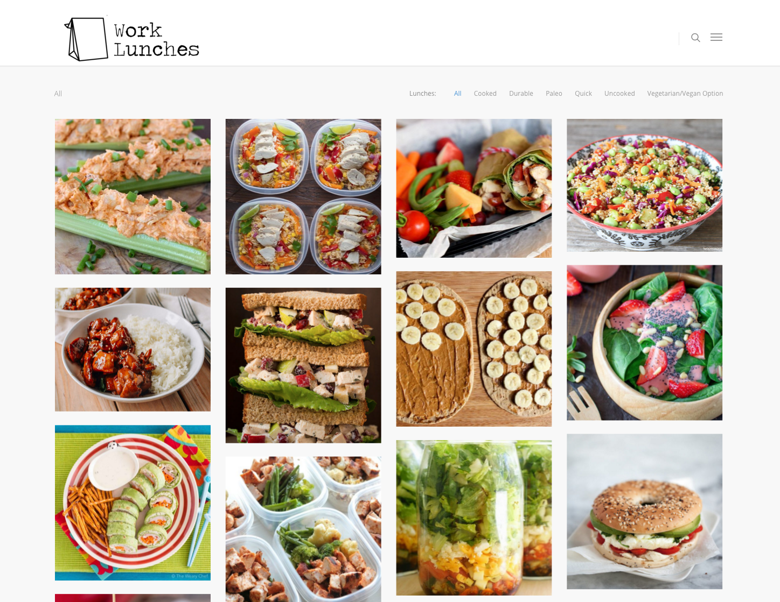The image size is (780, 602).
Task: Open the hamburger menu icon
Action: click(716, 37)
